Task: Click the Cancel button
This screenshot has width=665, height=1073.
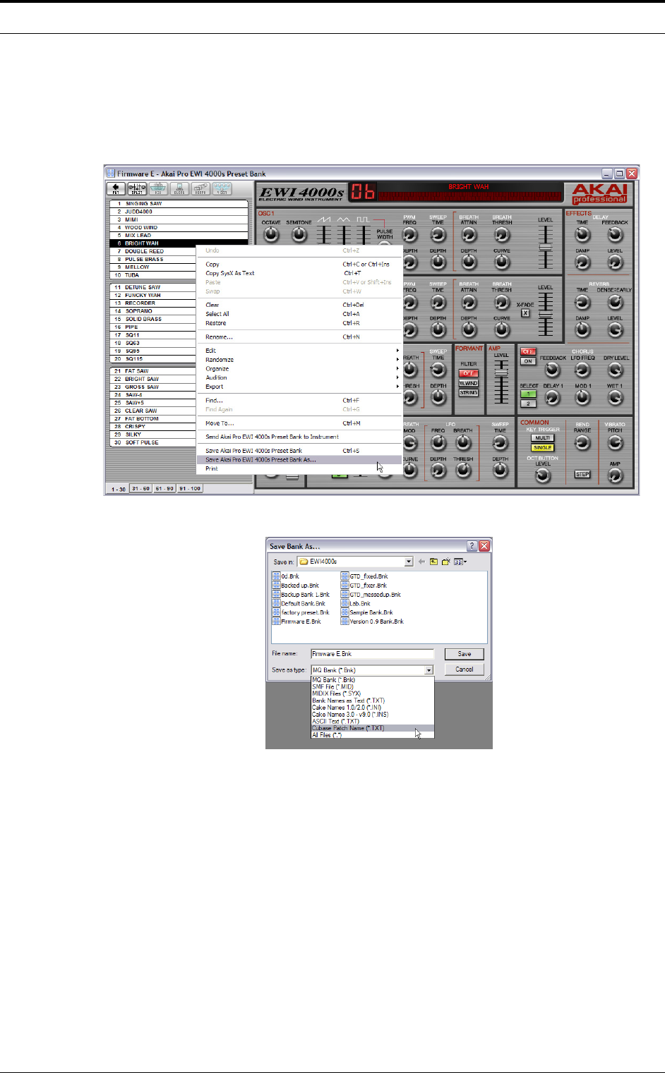Action: [x=465, y=669]
